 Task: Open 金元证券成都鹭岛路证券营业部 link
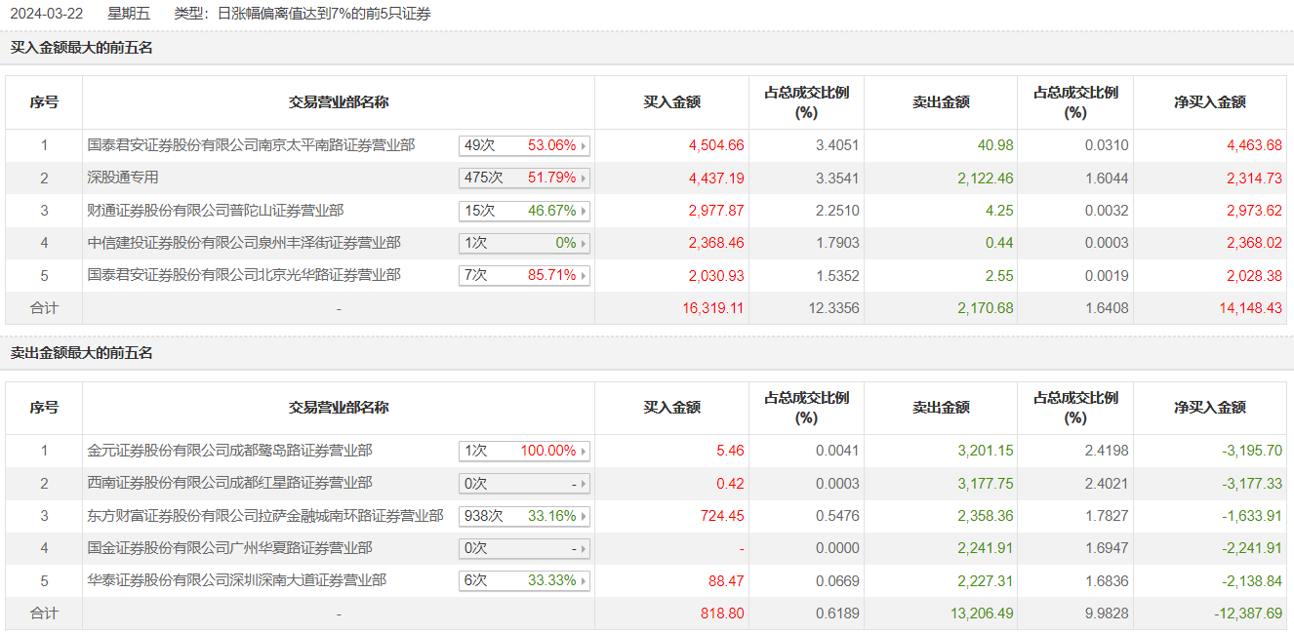229,451
